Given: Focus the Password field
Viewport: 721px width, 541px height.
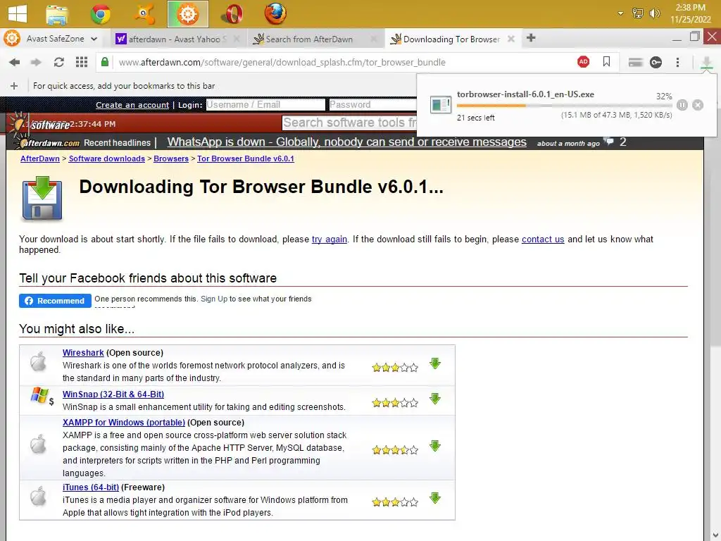Looking at the screenshot, I should click(x=373, y=104).
